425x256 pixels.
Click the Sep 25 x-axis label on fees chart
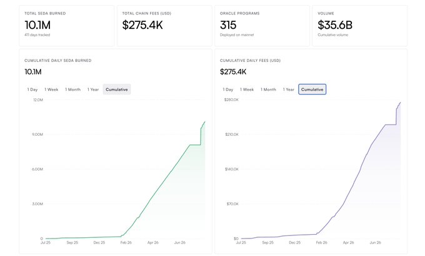[x=267, y=243]
